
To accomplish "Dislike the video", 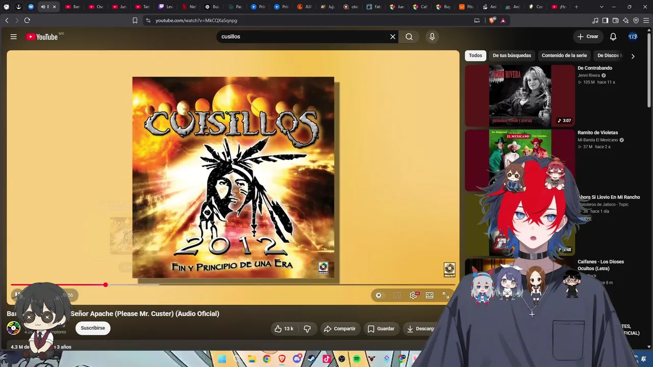I will [307, 329].
